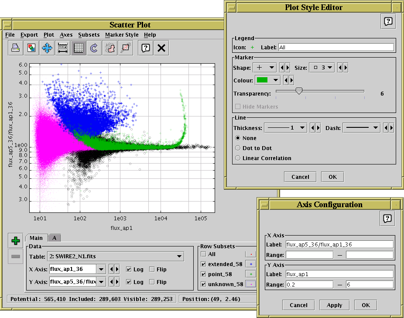
Task: Click OK in Plot Style Editor
Action: coord(332,177)
